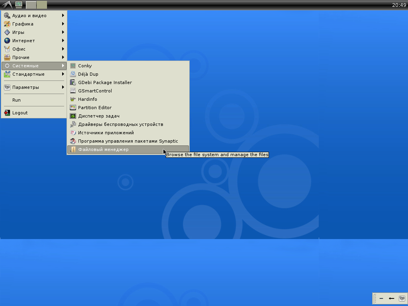Viewport: 408px width, 306px height.
Task: Click the Системные submenu arrow
Action: coord(63,66)
